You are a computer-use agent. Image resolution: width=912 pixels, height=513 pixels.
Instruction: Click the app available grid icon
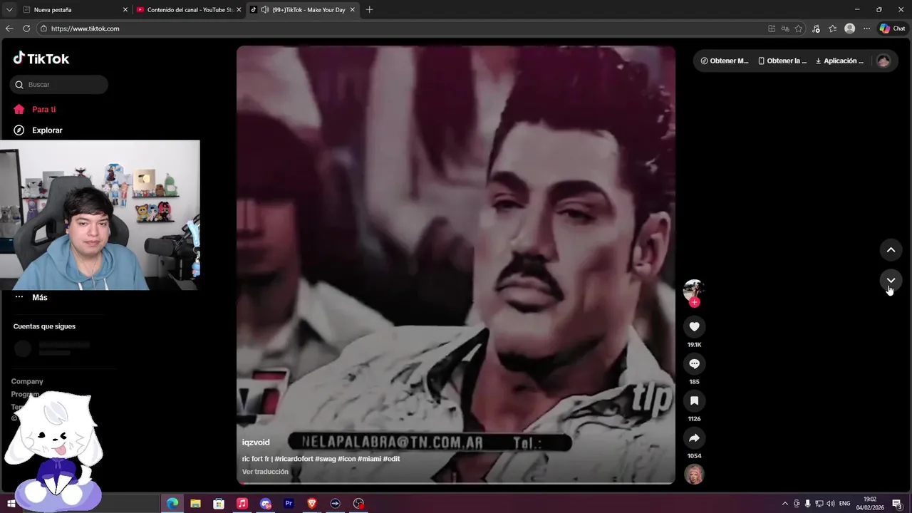772,28
